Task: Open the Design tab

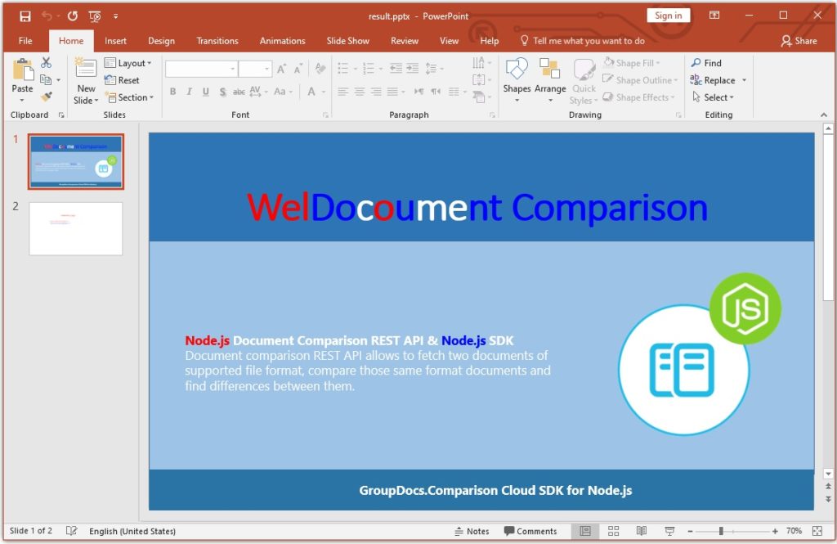Action: point(161,41)
